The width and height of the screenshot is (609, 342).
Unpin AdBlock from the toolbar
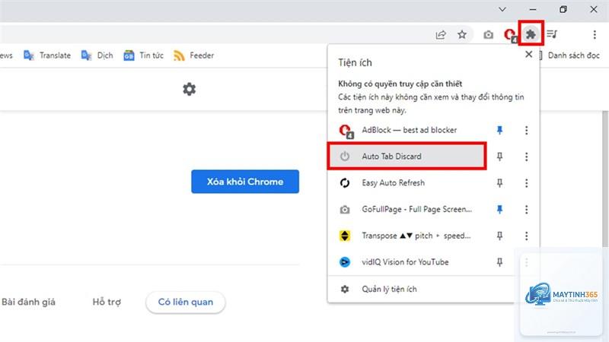coord(499,130)
